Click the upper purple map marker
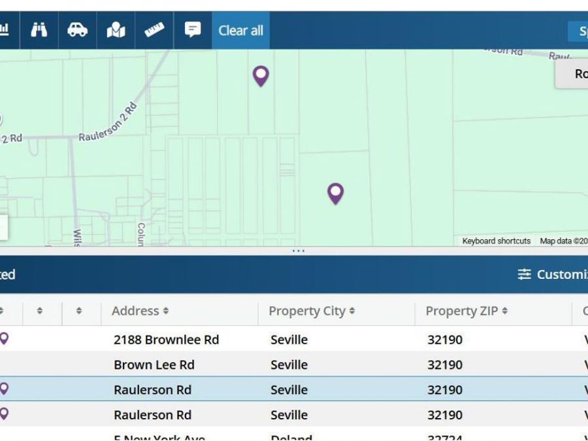 261,75
